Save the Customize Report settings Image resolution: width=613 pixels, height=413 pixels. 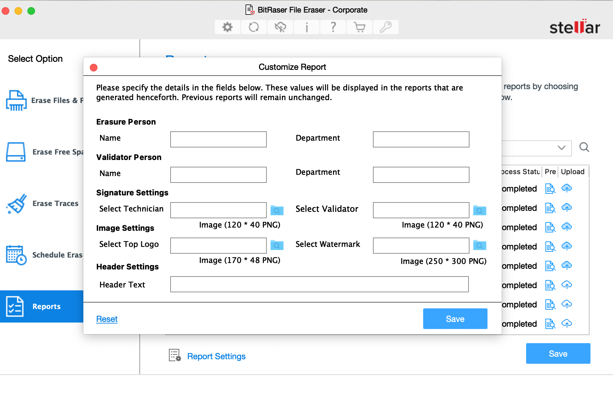[455, 319]
